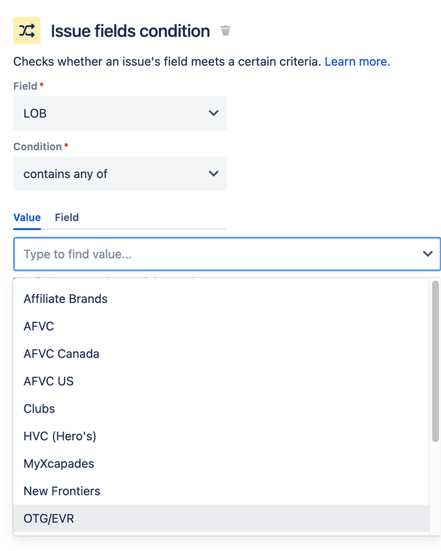Select AFVC Canada from list
Image resolution: width=441 pixels, height=551 pixels.
(62, 354)
